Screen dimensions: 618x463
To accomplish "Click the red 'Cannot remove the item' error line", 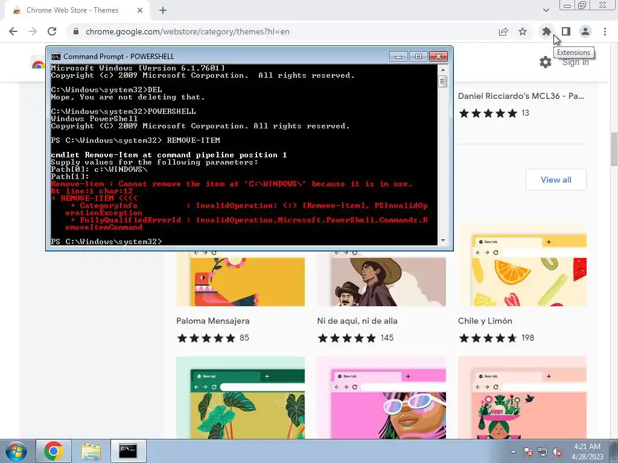I will click(232, 184).
